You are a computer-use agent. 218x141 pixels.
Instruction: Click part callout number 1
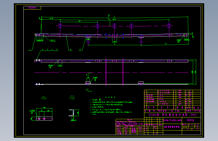click(30, 49)
